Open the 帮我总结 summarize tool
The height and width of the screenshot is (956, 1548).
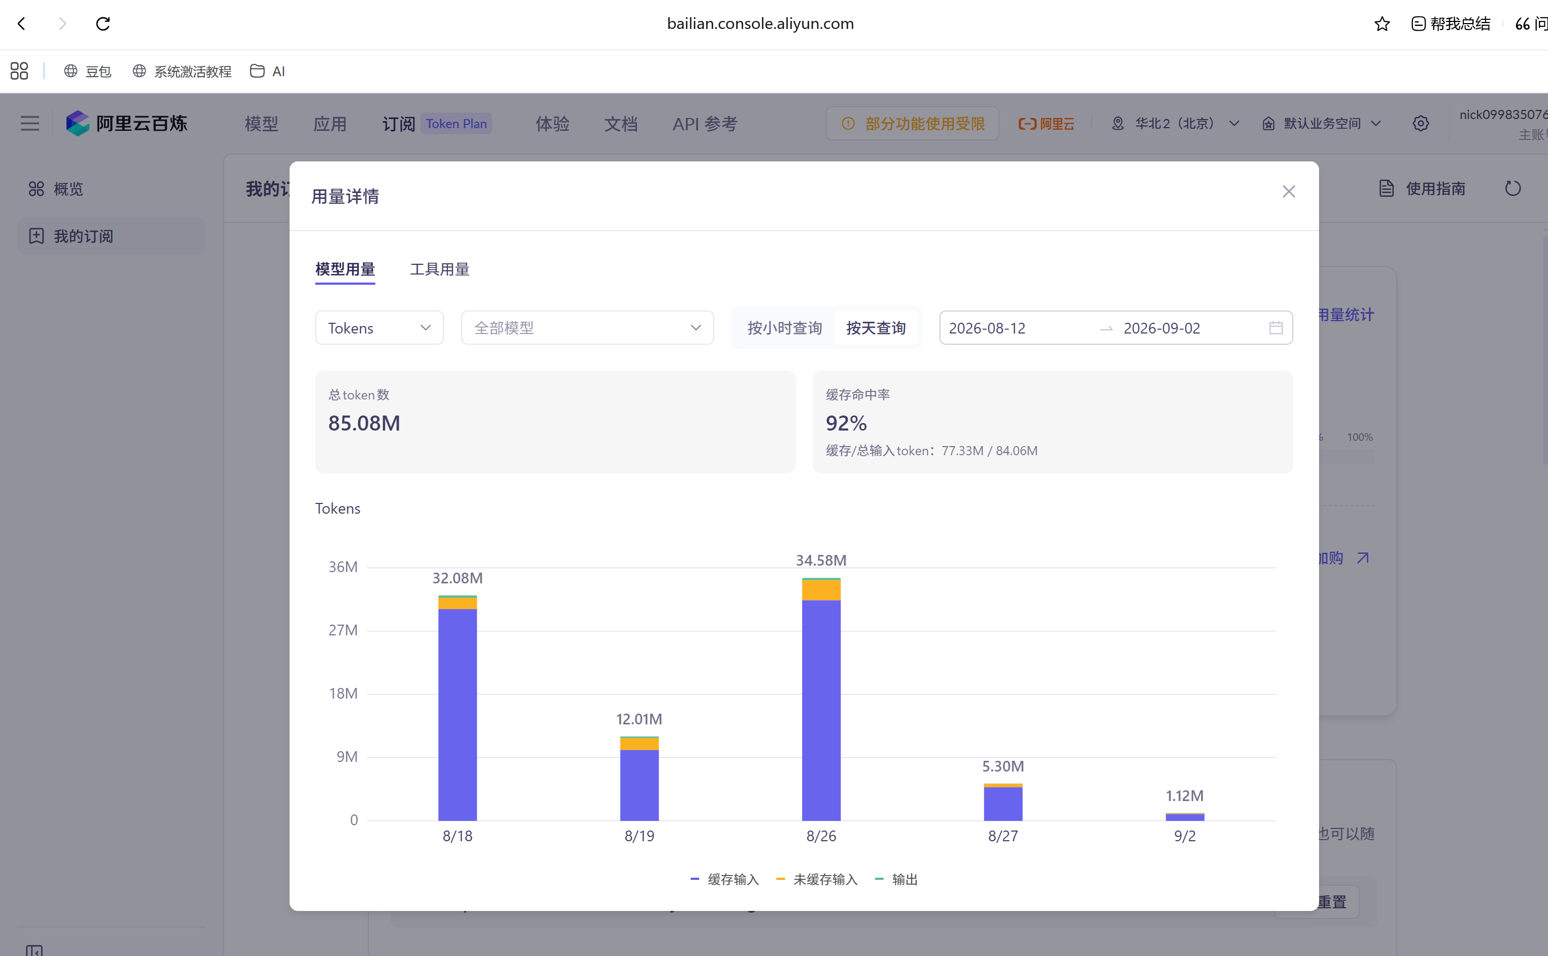[x=1450, y=24]
